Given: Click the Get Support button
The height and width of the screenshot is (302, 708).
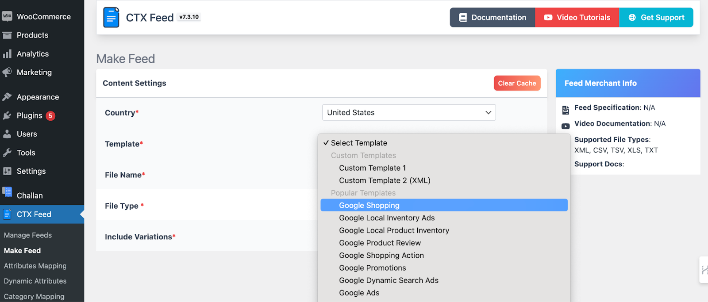Looking at the screenshot, I should [656, 18].
